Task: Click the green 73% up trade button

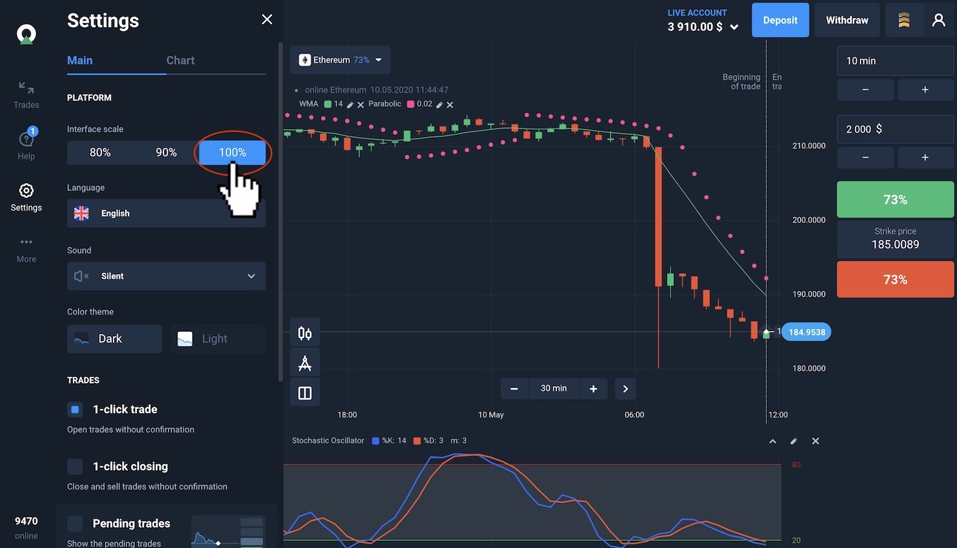Action: point(895,200)
